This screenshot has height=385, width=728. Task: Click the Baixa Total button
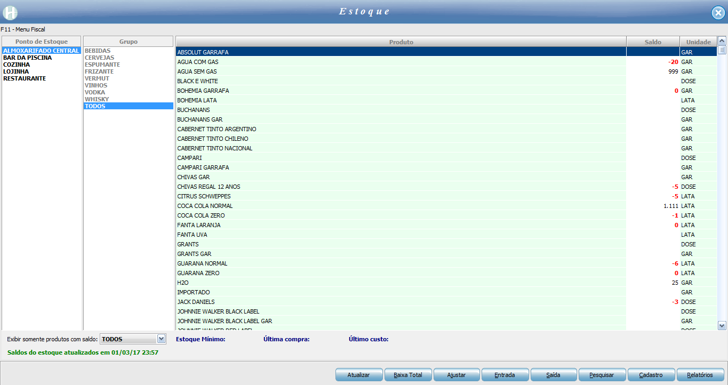click(x=408, y=375)
